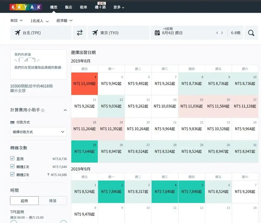
Task: Click the left handle of TPE起飛 slider
Action: [x=14, y=222]
